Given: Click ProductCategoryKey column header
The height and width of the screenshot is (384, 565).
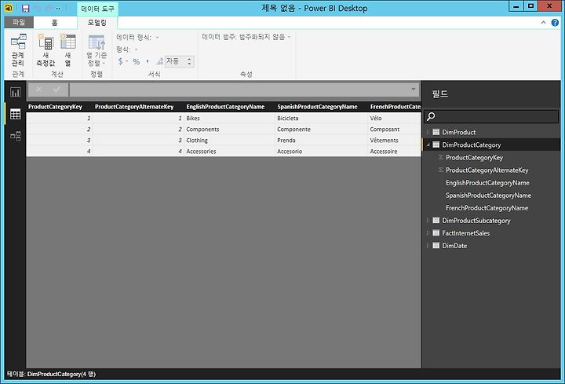Looking at the screenshot, I should coord(55,107).
